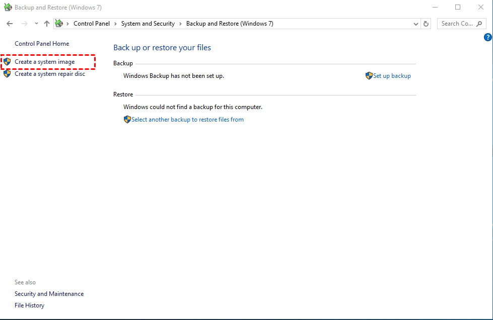Open help with the blue question mark

point(487,37)
